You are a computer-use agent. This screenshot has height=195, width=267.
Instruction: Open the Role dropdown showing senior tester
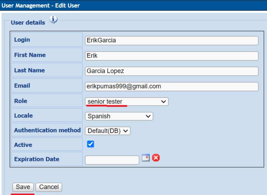point(126,102)
